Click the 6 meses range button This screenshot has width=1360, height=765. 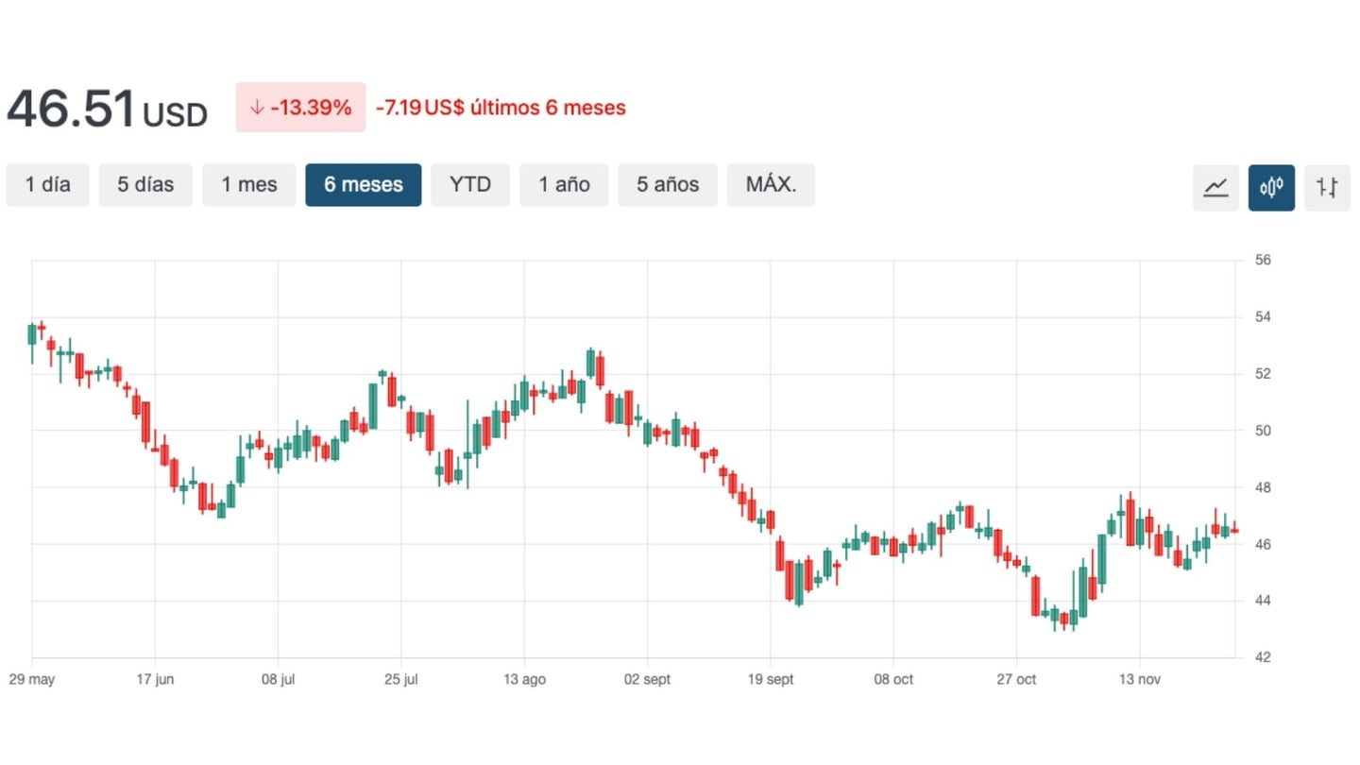tap(364, 185)
